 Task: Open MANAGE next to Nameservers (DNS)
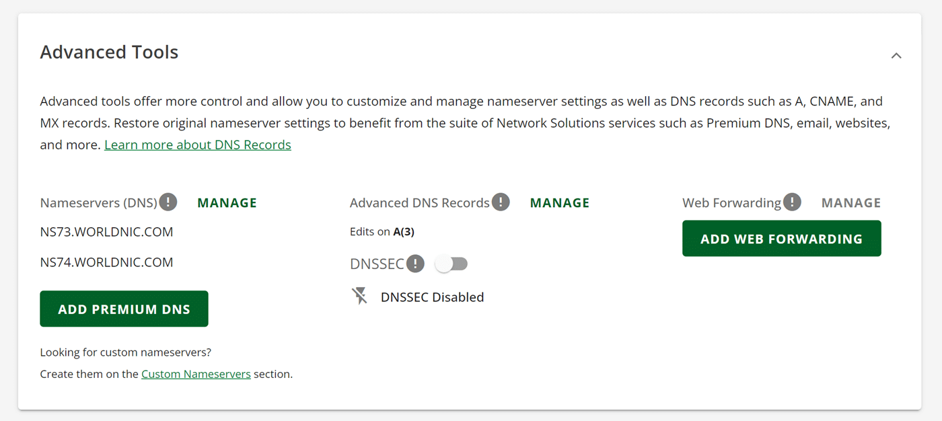(x=227, y=202)
